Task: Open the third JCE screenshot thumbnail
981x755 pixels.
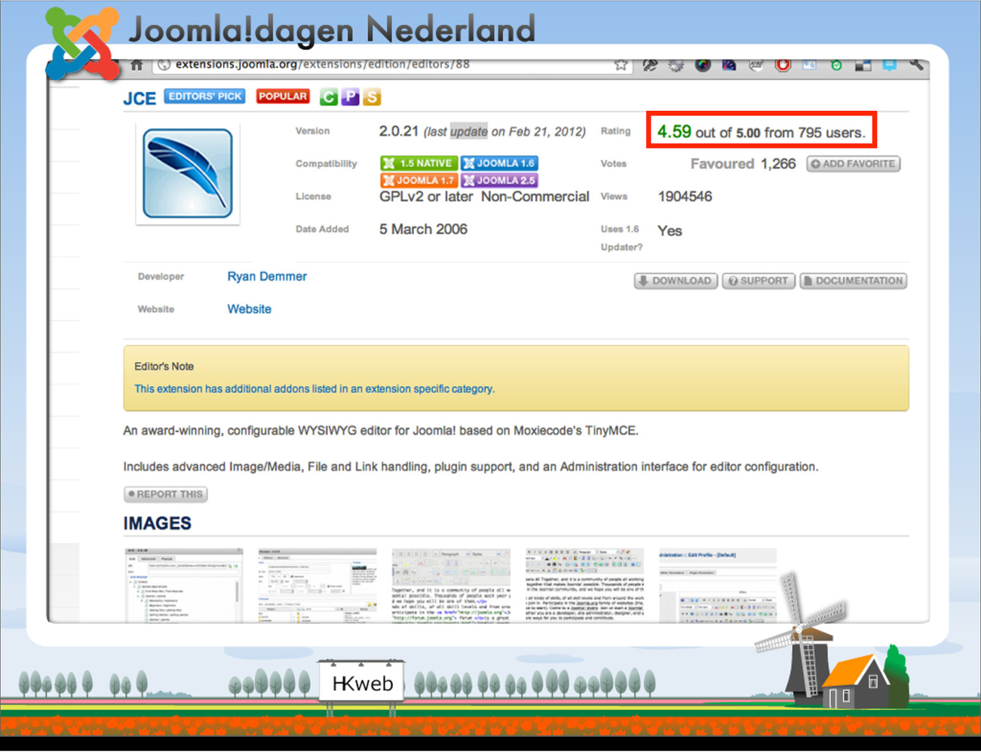Action: (451, 585)
